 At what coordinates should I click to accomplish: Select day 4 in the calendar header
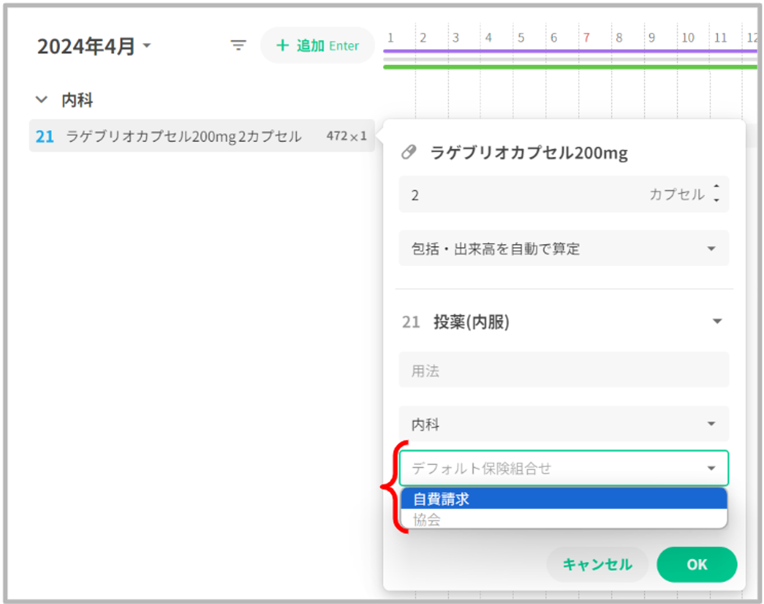click(x=488, y=37)
